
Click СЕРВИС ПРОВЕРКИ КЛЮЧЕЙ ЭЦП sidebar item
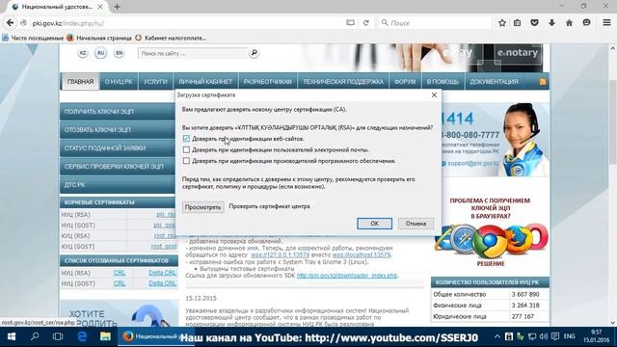[118, 167]
